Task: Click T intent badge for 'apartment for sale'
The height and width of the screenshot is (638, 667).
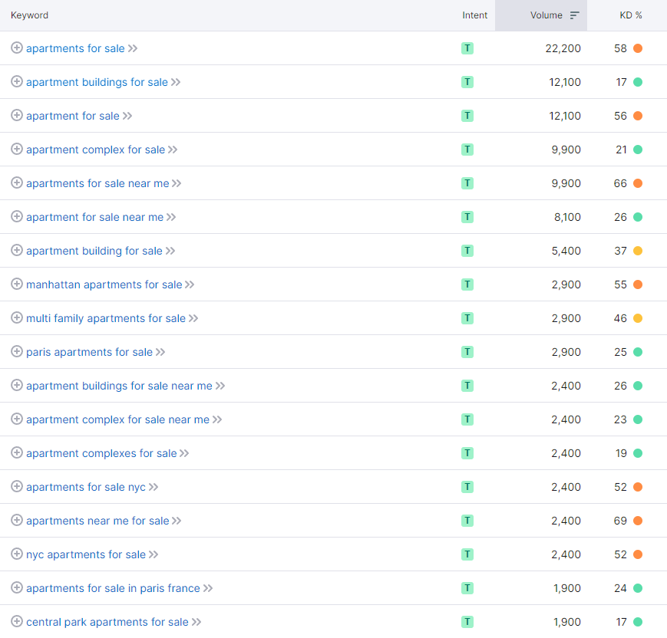Action: 467,116
